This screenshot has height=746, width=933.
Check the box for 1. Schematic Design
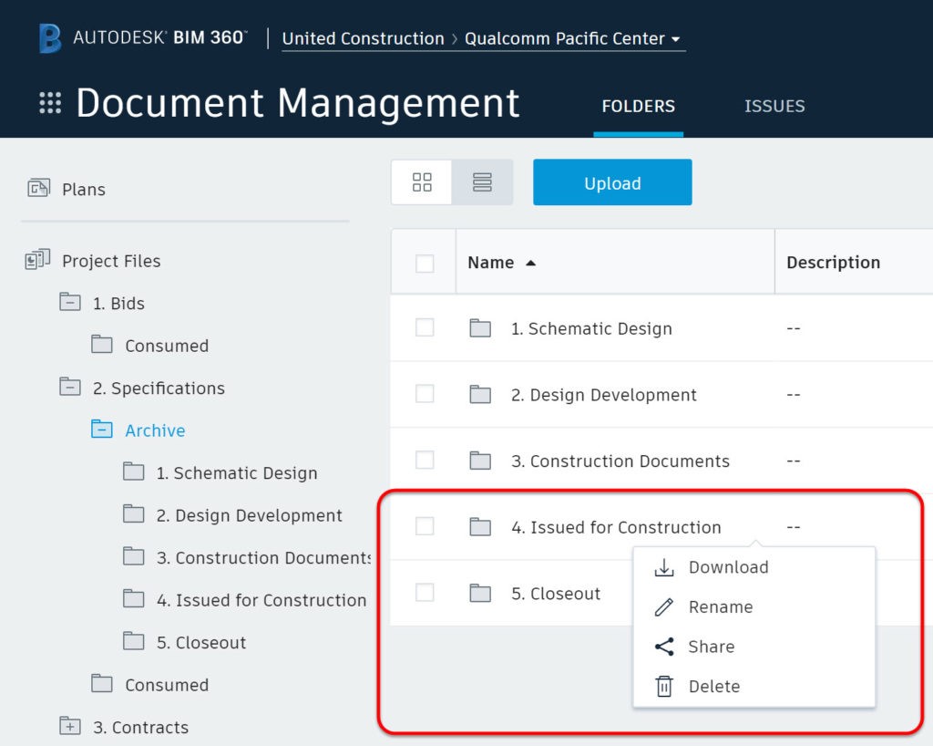[425, 327]
